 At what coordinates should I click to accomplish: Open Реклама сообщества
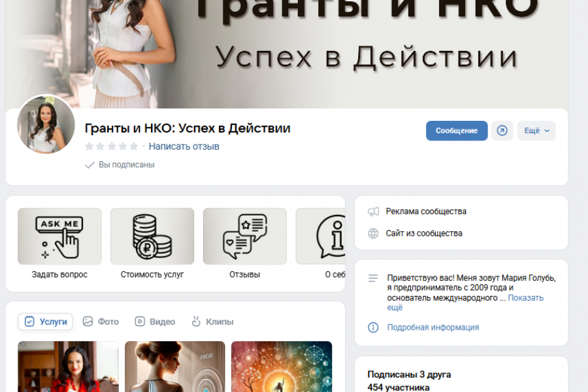426,212
